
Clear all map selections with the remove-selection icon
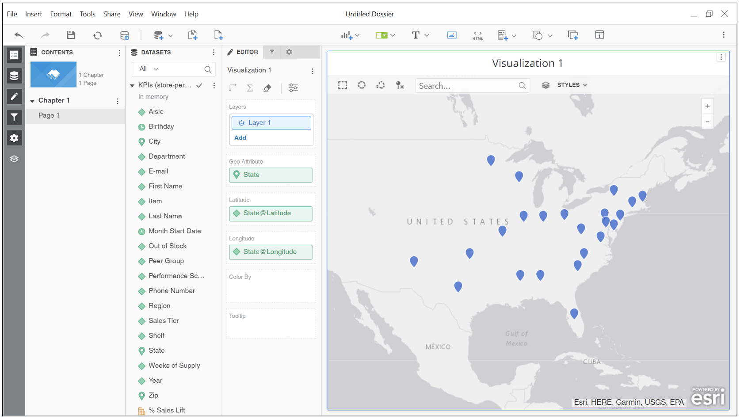point(400,85)
